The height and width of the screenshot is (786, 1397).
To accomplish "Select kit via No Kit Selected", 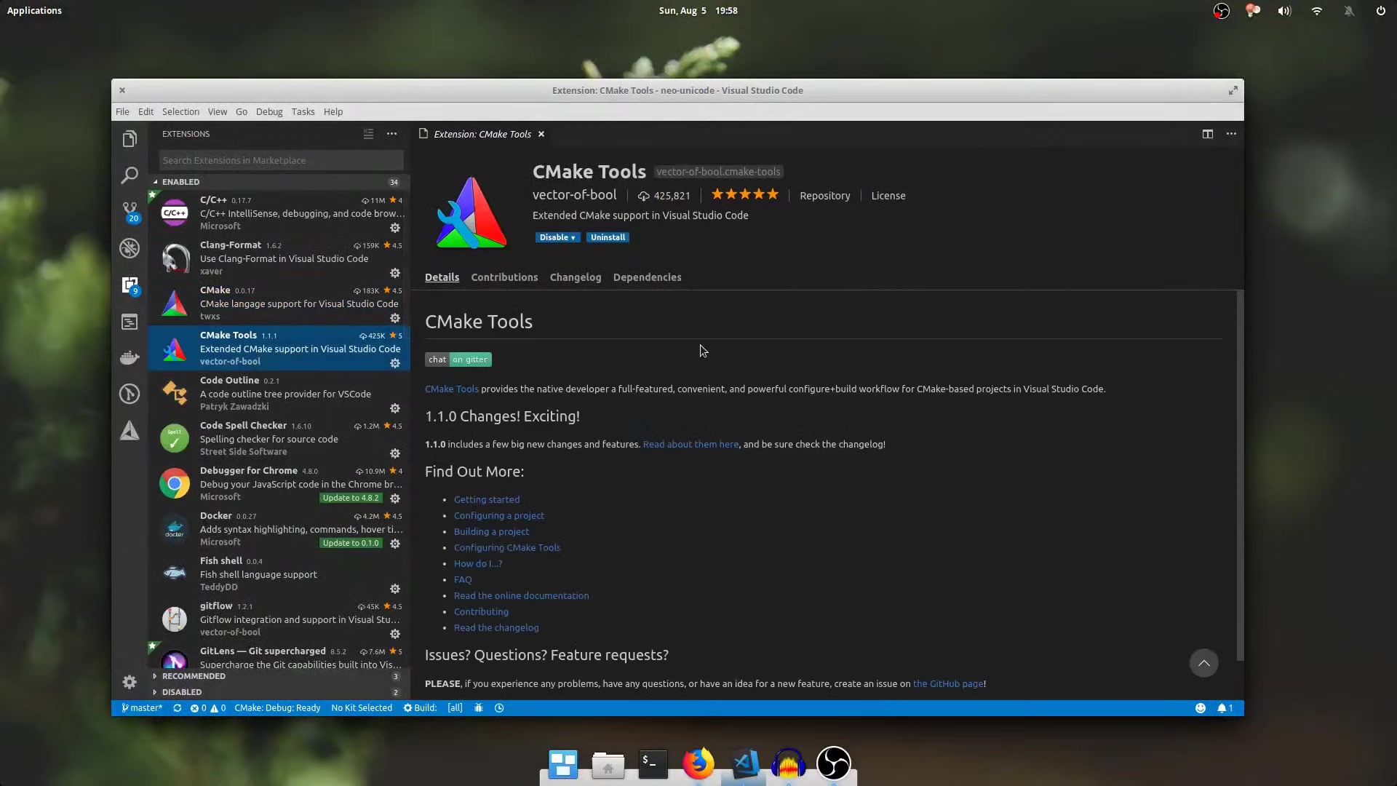I will (x=362, y=708).
